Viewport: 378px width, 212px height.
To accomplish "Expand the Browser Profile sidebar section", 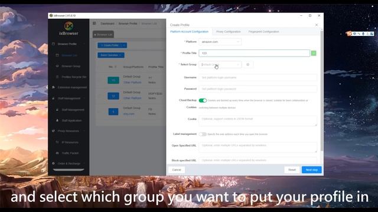I will pyautogui.click(x=69, y=44).
